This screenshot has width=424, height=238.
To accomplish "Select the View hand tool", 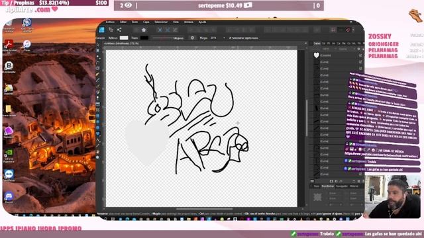I will point(98,151).
